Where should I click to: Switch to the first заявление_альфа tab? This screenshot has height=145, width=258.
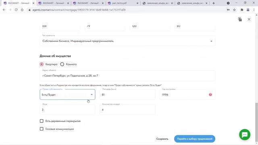pyautogui.click(x=158, y=3)
